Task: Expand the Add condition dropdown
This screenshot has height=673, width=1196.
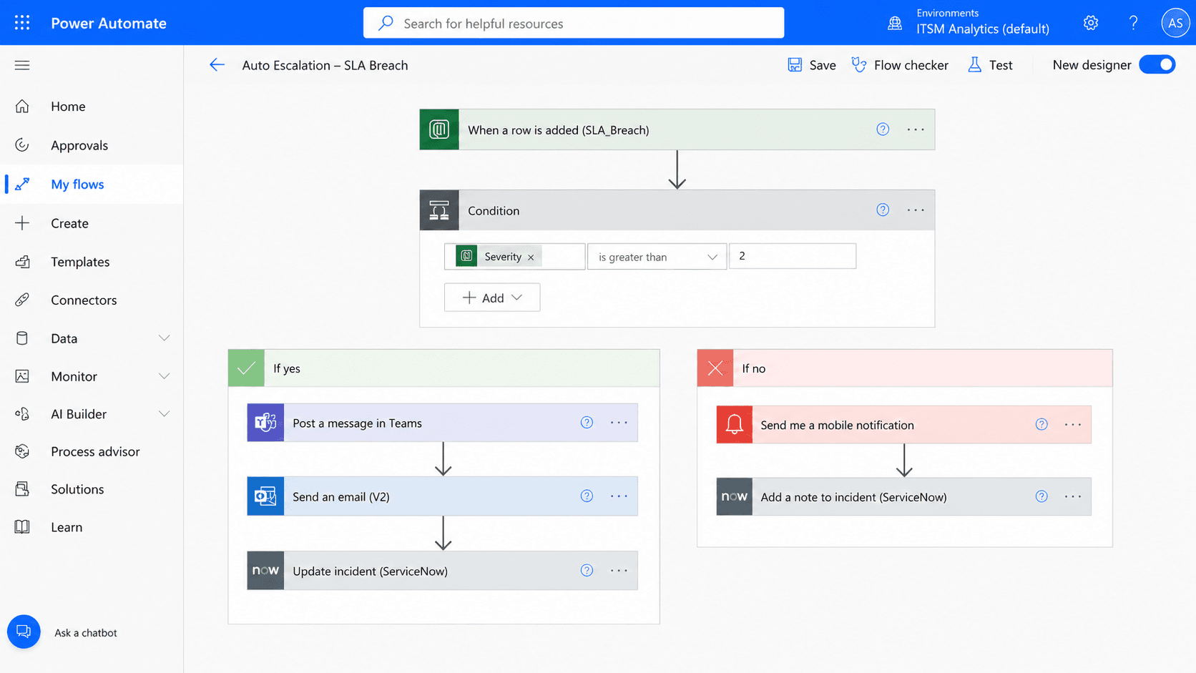Action: pos(492,298)
